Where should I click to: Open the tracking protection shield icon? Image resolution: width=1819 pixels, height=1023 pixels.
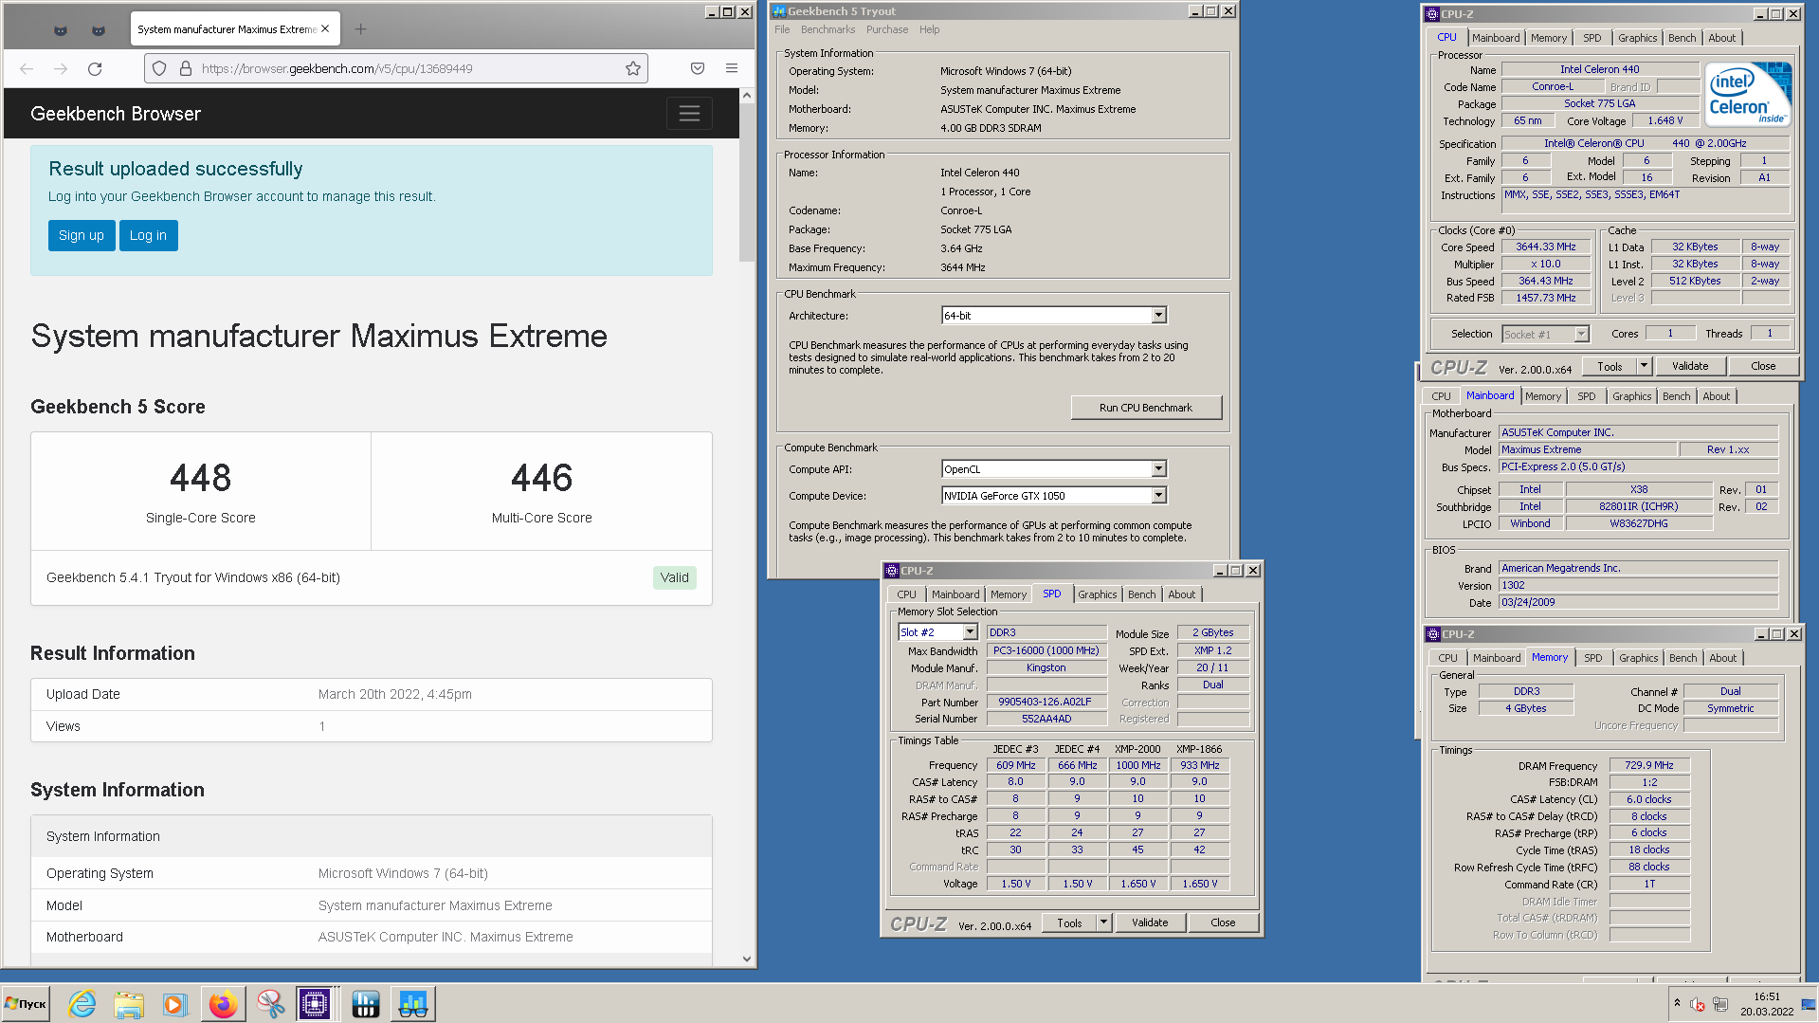click(x=159, y=68)
